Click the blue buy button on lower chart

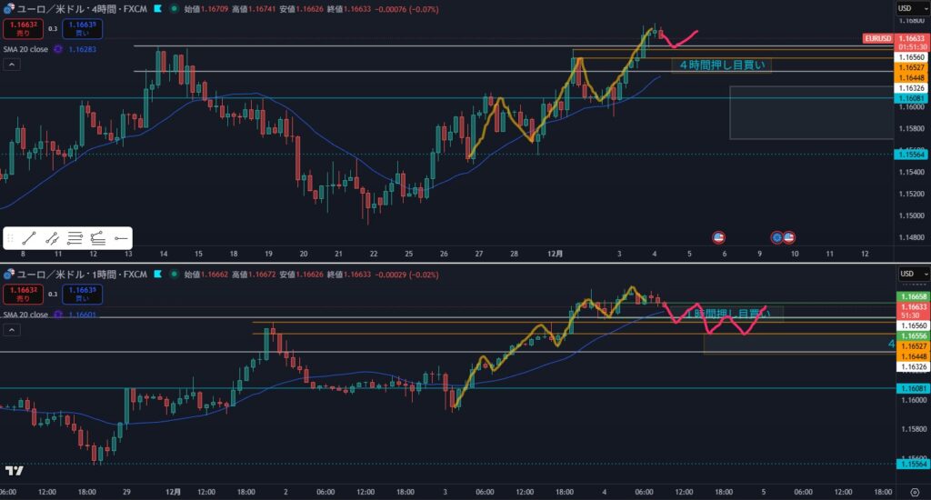tap(83, 295)
